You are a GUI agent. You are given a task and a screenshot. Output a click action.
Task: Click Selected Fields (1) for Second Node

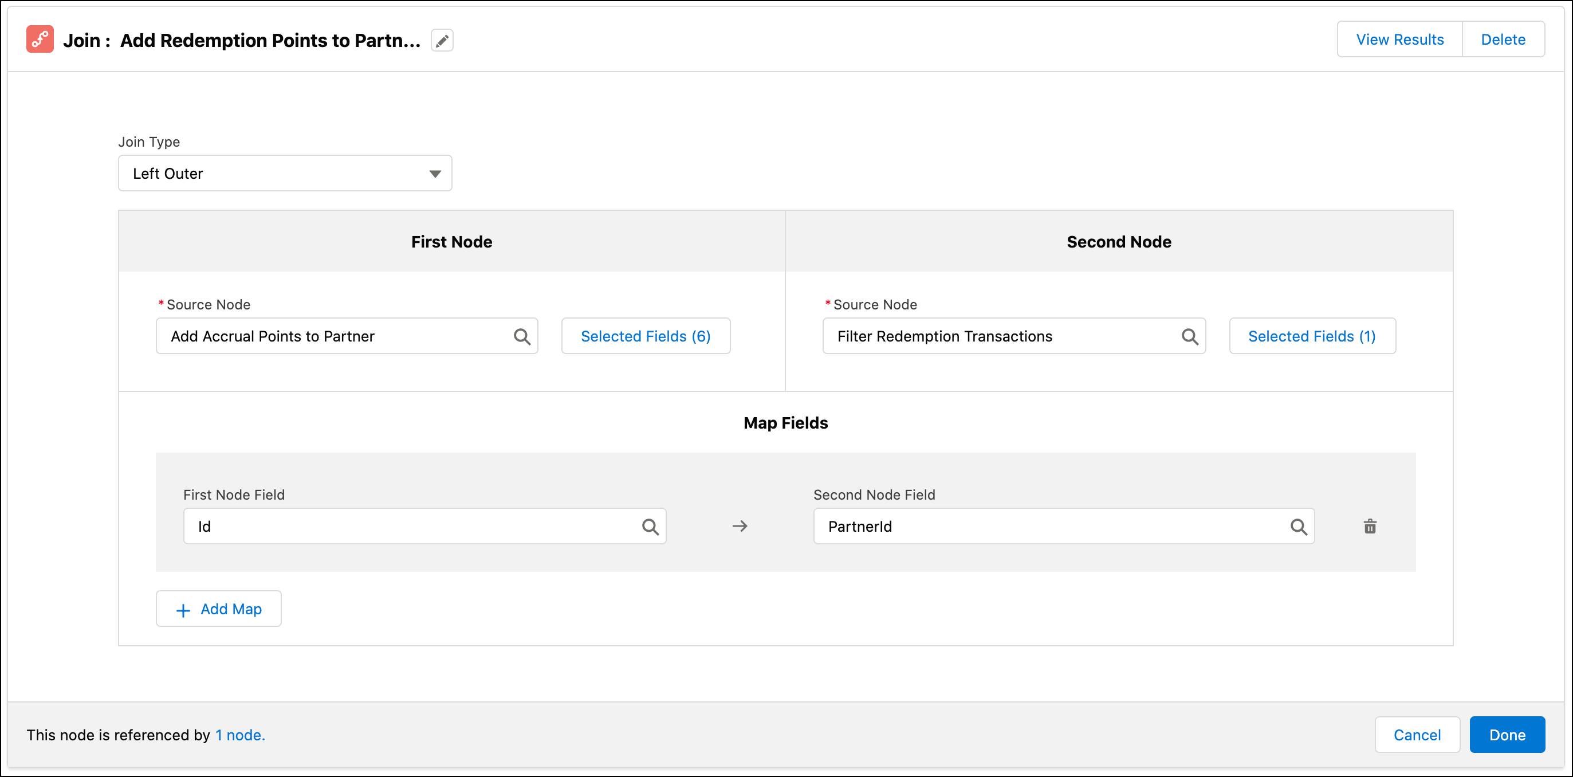[1312, 335]
